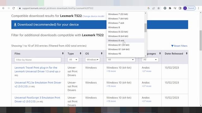Sort by Date Released column arrows
202x113 pixels.
187,53
